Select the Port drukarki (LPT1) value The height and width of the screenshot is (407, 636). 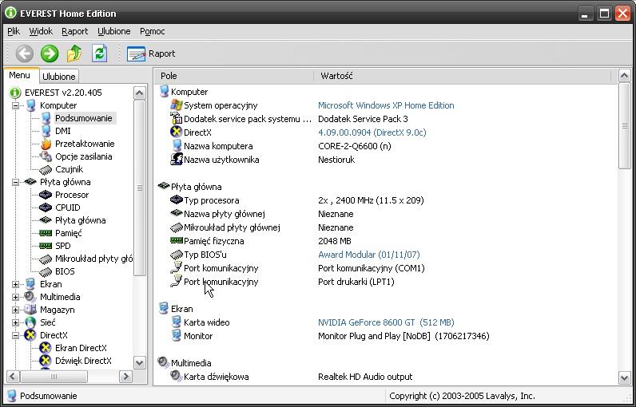pos(356,282)
